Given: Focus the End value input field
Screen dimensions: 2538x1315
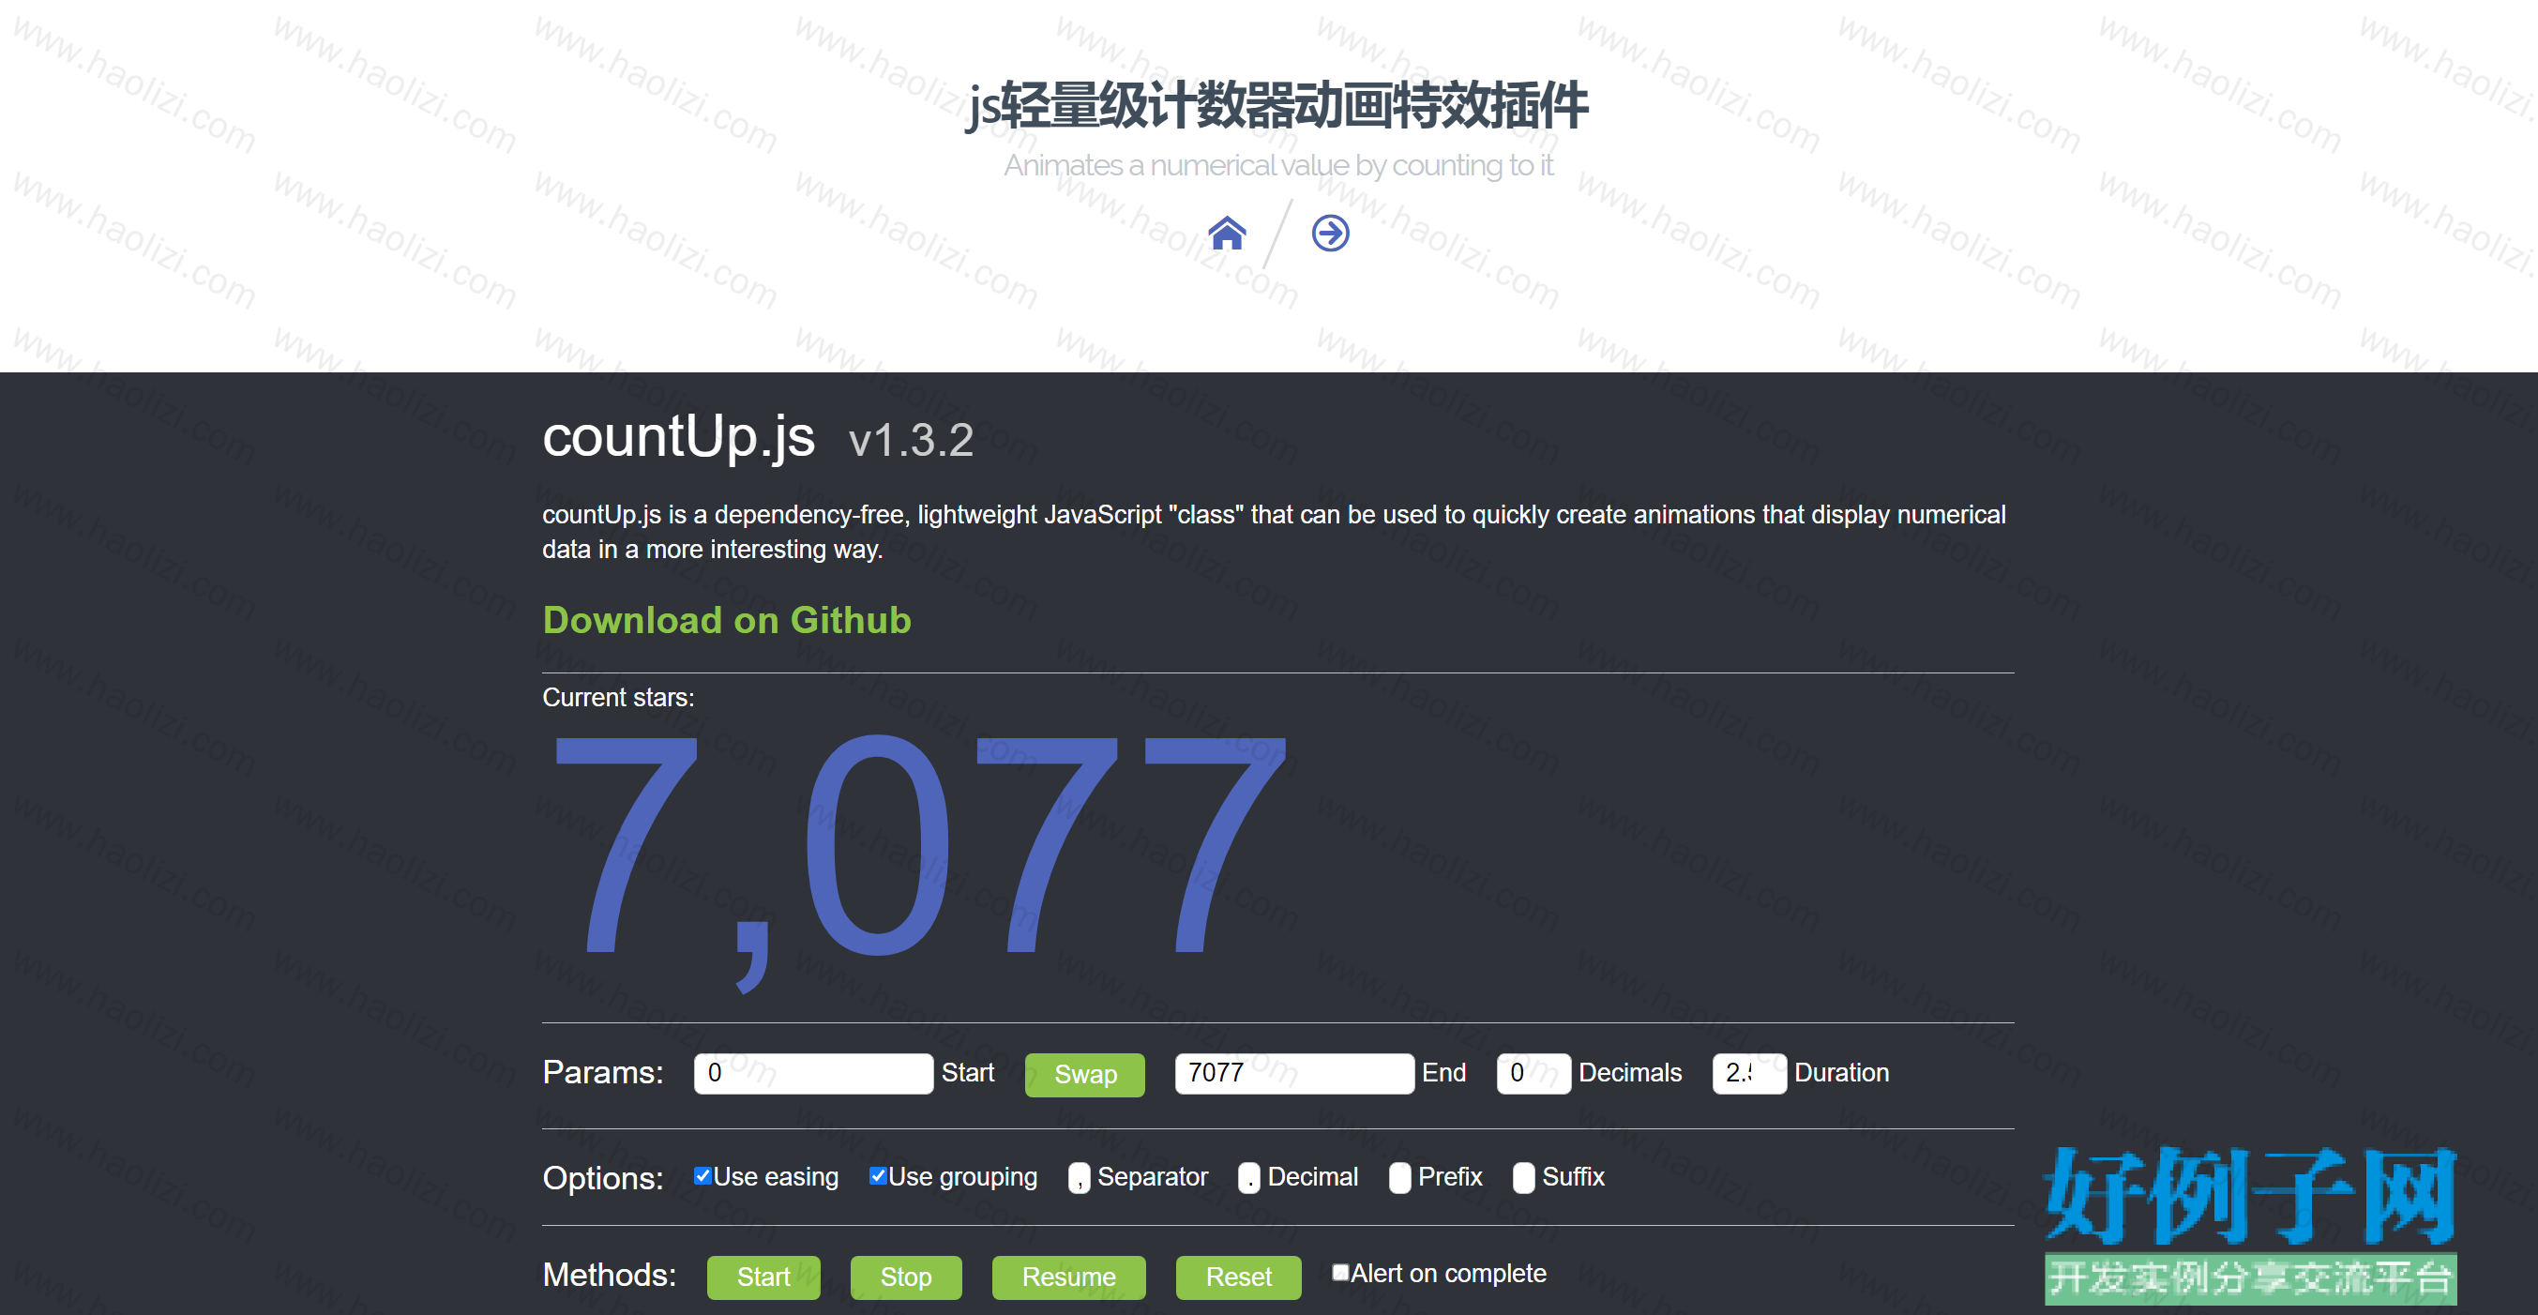Looking at the screenshot, I should click(1293, 1073).
